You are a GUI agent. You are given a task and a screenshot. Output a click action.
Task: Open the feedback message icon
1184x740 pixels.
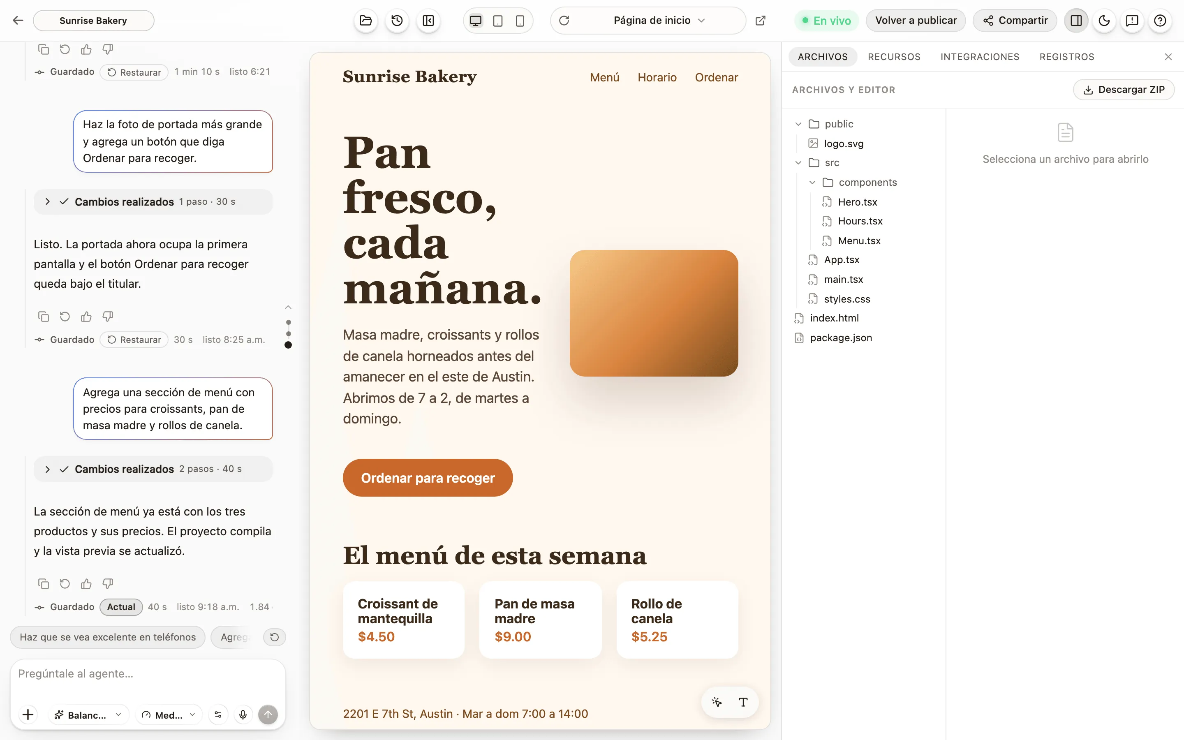pyautogui.click(x=1132, y=21)
